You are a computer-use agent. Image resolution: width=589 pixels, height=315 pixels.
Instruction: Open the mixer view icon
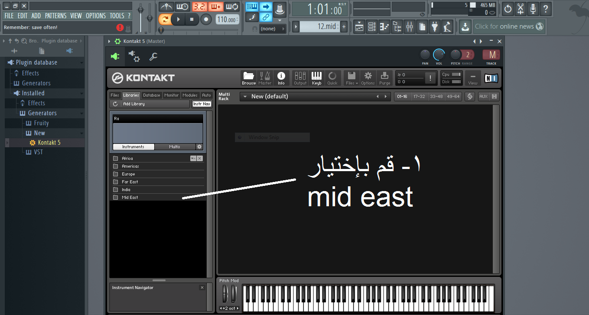click(x=410, y=26)
